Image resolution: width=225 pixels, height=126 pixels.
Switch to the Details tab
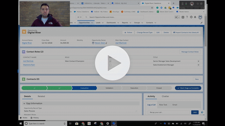[27, 97]
